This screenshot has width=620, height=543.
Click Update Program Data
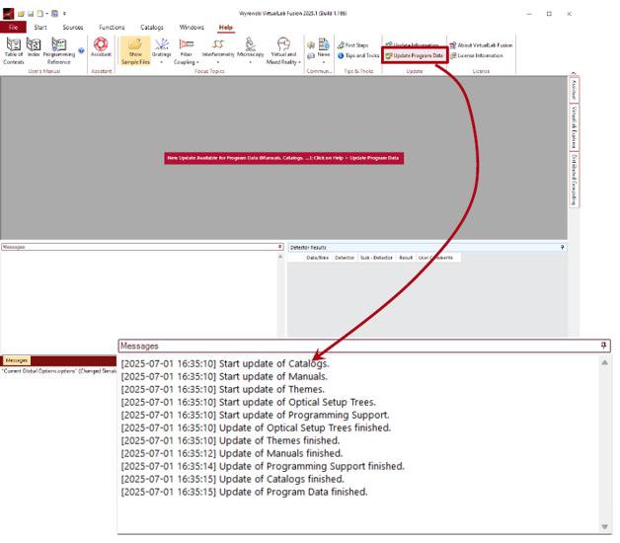point(415,55)
